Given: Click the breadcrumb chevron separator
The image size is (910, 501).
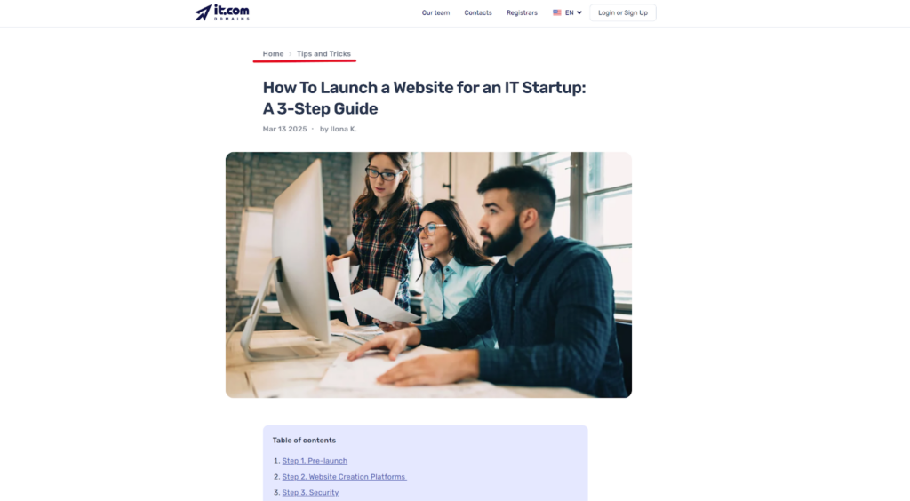Looking at the screenshot, I should click(291, 54).
